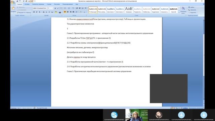Screen dimensions: 215x121
Task: Open the Select (Выделить) dropdown
Action: 192,13
